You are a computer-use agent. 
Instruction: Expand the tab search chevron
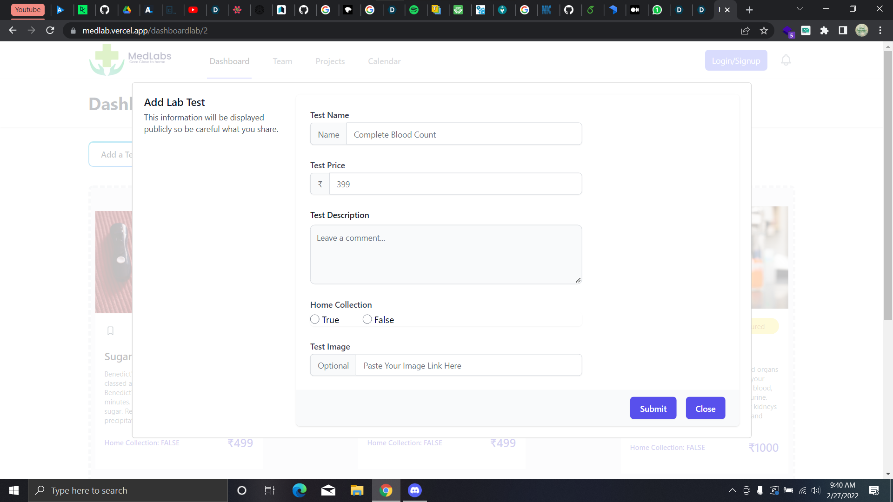(x=800, y=9)
